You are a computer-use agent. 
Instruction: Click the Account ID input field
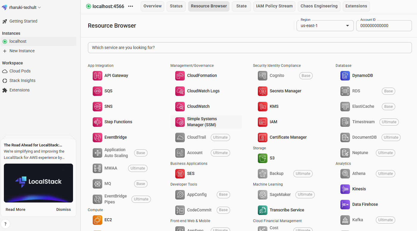pyautogui.click(x=384, y=26)
